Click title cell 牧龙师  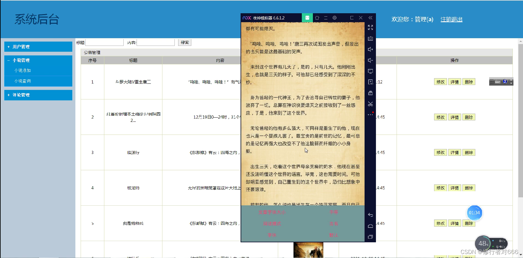tap(133, 188)
